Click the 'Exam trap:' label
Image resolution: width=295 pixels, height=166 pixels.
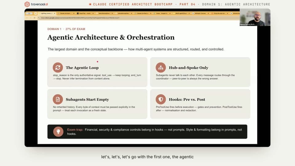(x=75, y=130)
